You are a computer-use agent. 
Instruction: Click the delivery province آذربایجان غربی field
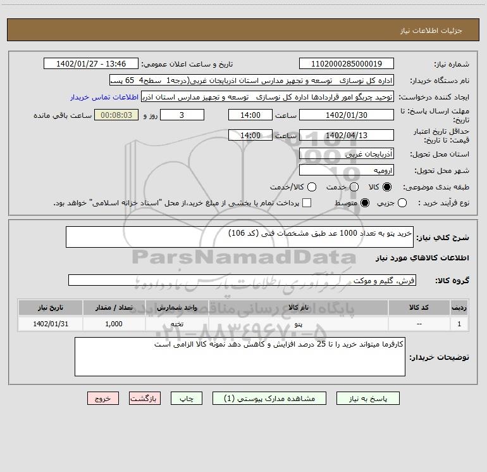347,154
